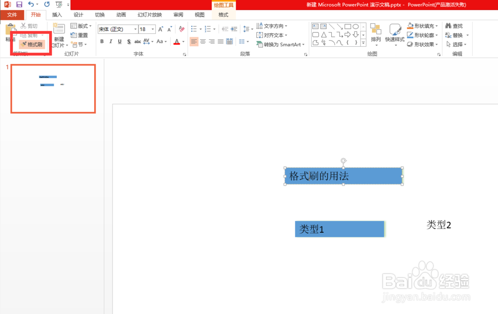Open the File (文件) tab
This screenshot has height=314, width=498.
coord(12,15)
